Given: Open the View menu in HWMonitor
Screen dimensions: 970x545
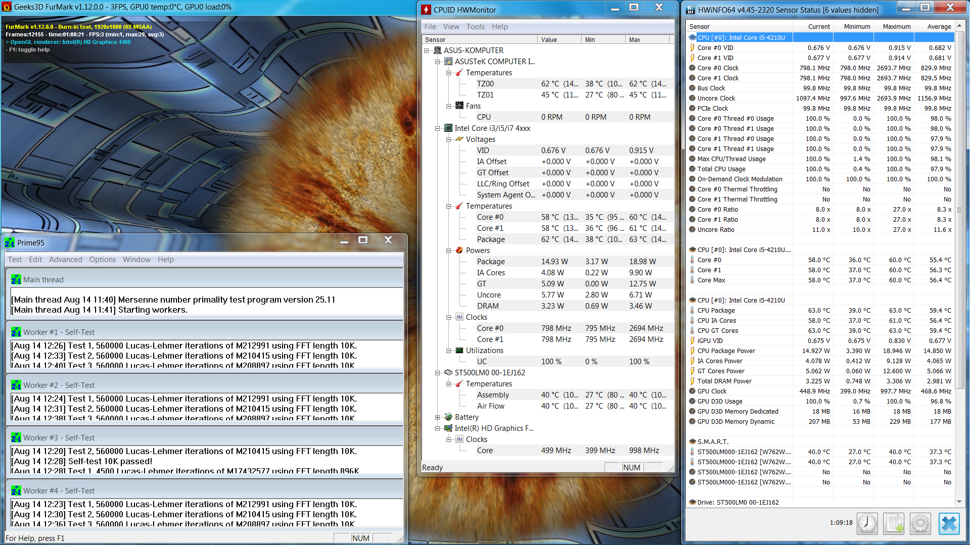Looking at the screenshot, I should [451, 27].
